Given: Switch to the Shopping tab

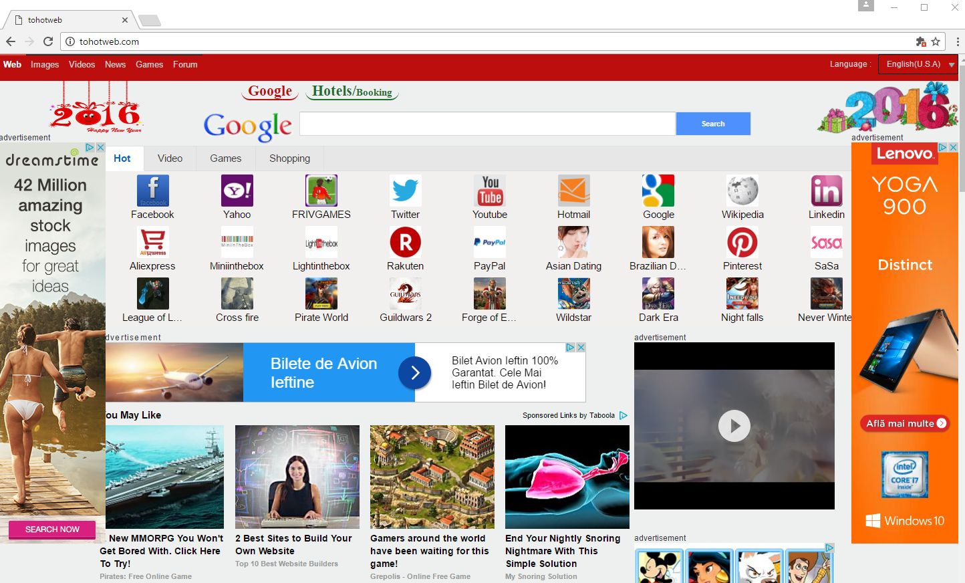Looking at the screenshot, I should 290,158.
